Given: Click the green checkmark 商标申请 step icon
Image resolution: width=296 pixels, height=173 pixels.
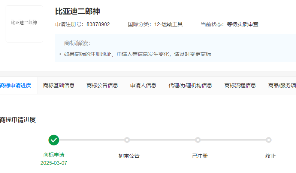Looking at the screenshot, I should click(54, 140).
